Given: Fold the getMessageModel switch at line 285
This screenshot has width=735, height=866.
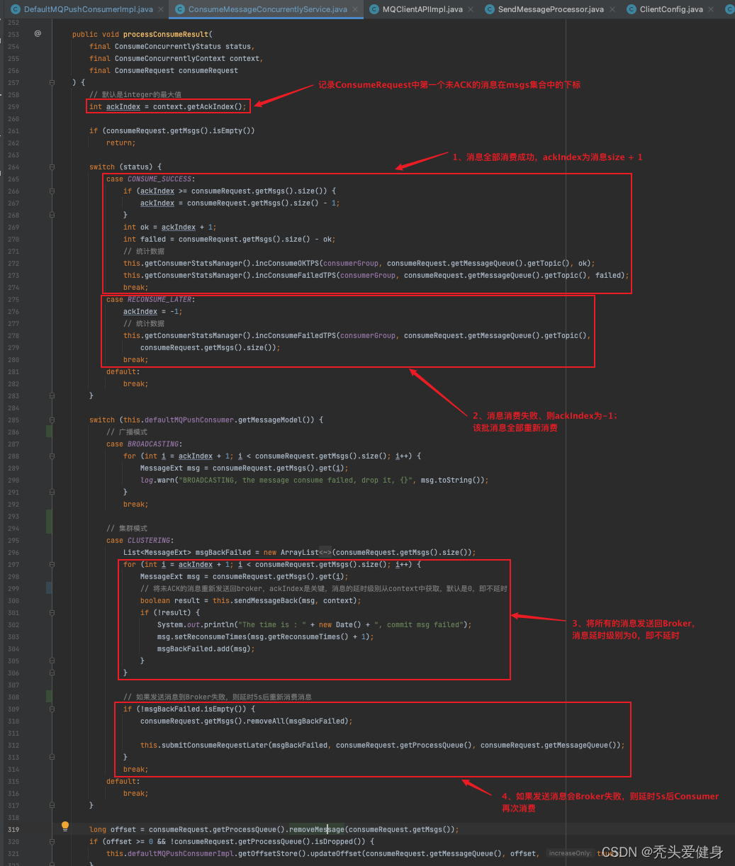Looking at the screenshot, I should (52, 420).
